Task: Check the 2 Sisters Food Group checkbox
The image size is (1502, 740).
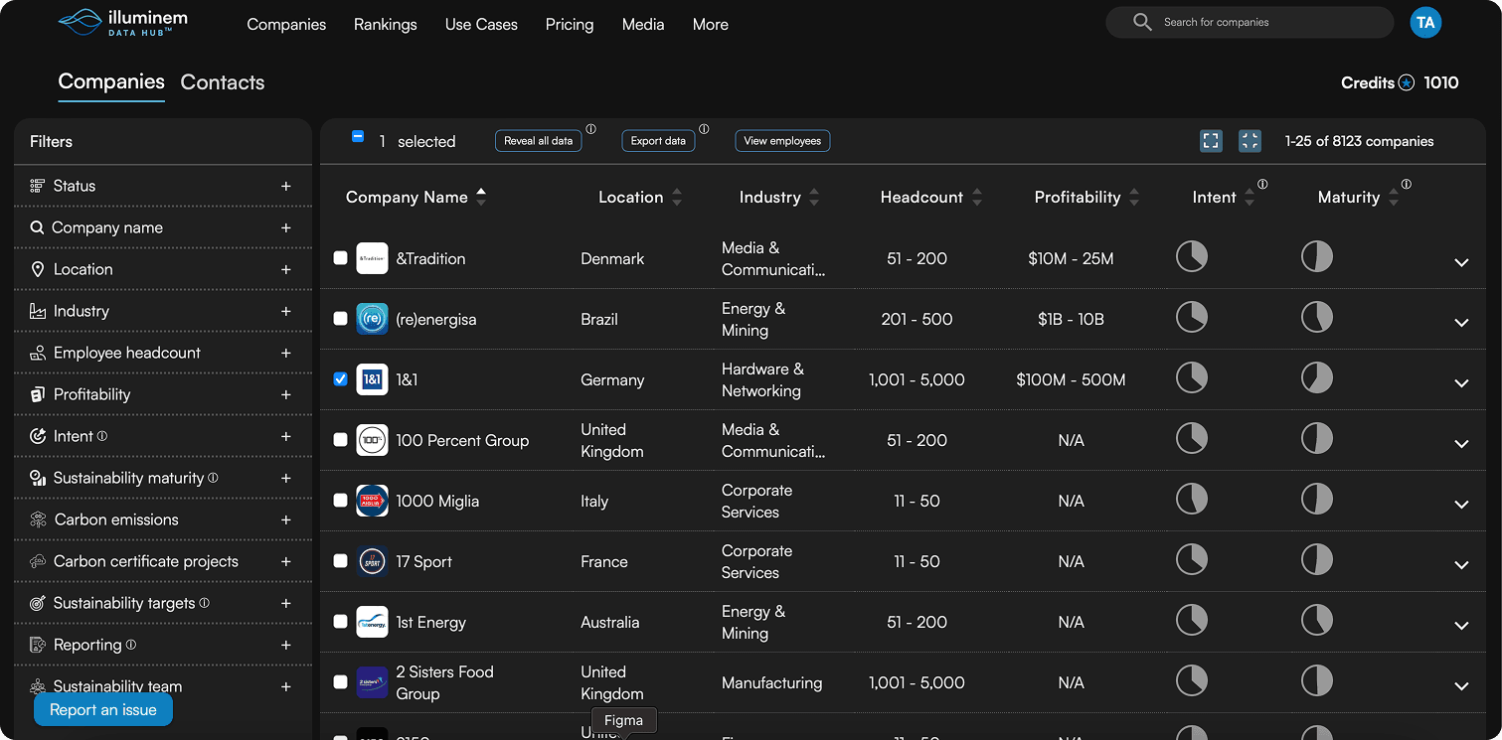Action: 340,682
